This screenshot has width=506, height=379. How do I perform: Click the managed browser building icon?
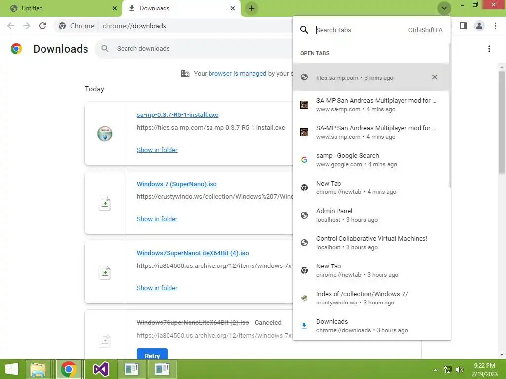coord(185,74)
